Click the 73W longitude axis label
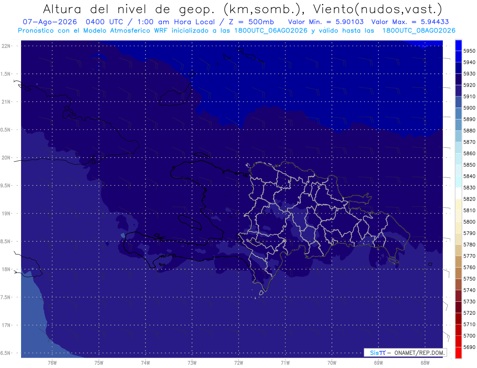 pyautogui.click(x=192, y=362)
